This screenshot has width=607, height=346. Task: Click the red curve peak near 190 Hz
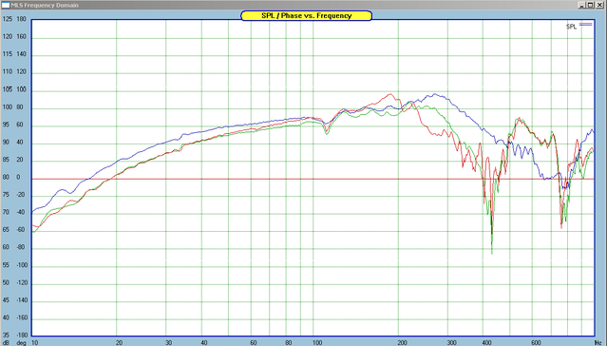390,94
